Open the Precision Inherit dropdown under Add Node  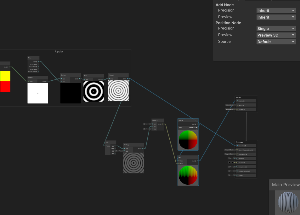point(276,10)
